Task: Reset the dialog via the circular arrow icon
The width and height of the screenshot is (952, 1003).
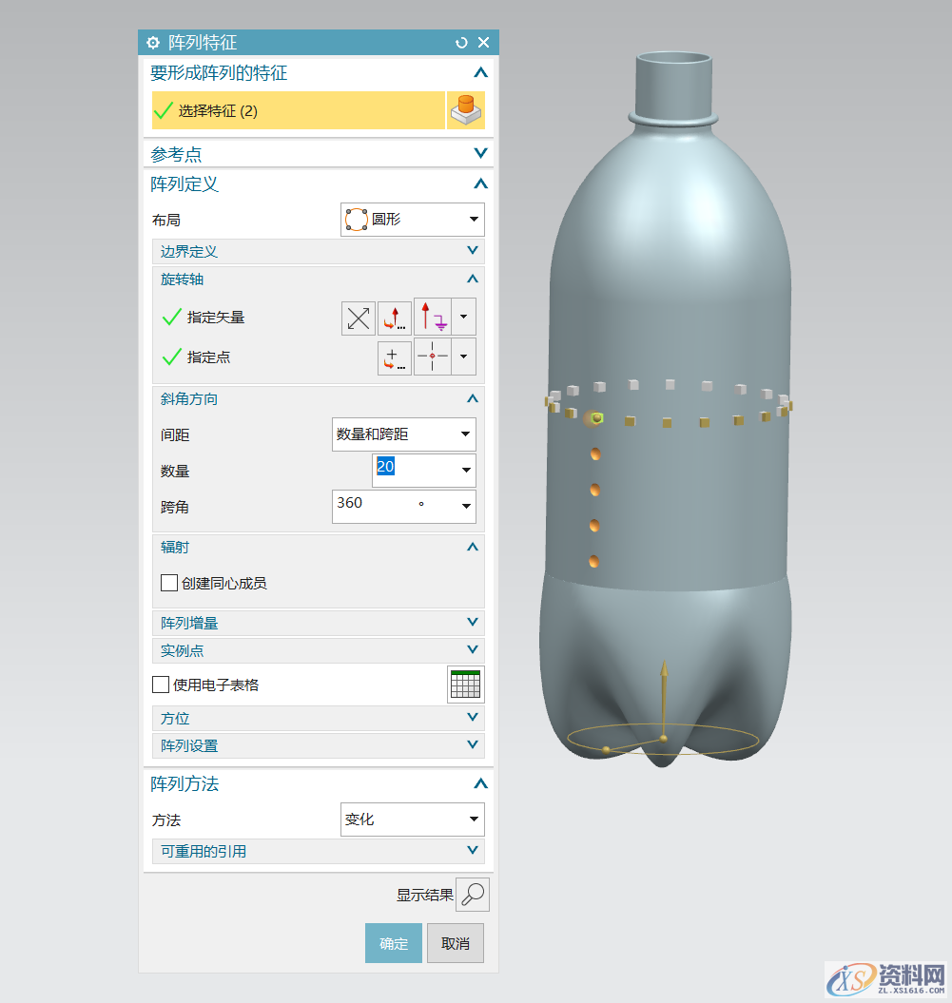Action: pyautogui.click(x=461, y=42)
